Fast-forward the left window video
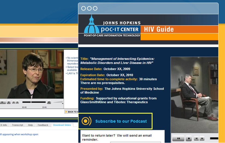 click(x=17, y=102)
